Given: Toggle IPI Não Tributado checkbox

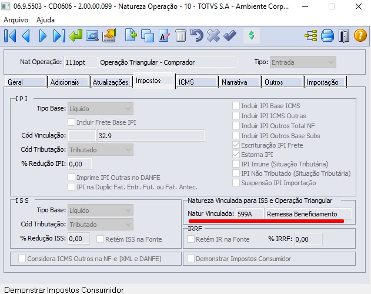Looking at the screenshot, I should (236, 173).
